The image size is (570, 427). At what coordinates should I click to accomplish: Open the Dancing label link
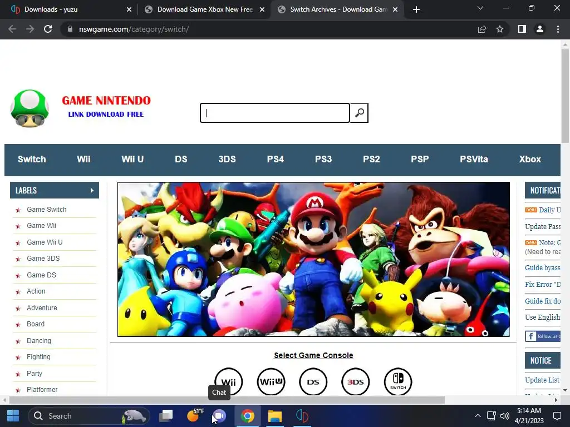click(39, 341)
